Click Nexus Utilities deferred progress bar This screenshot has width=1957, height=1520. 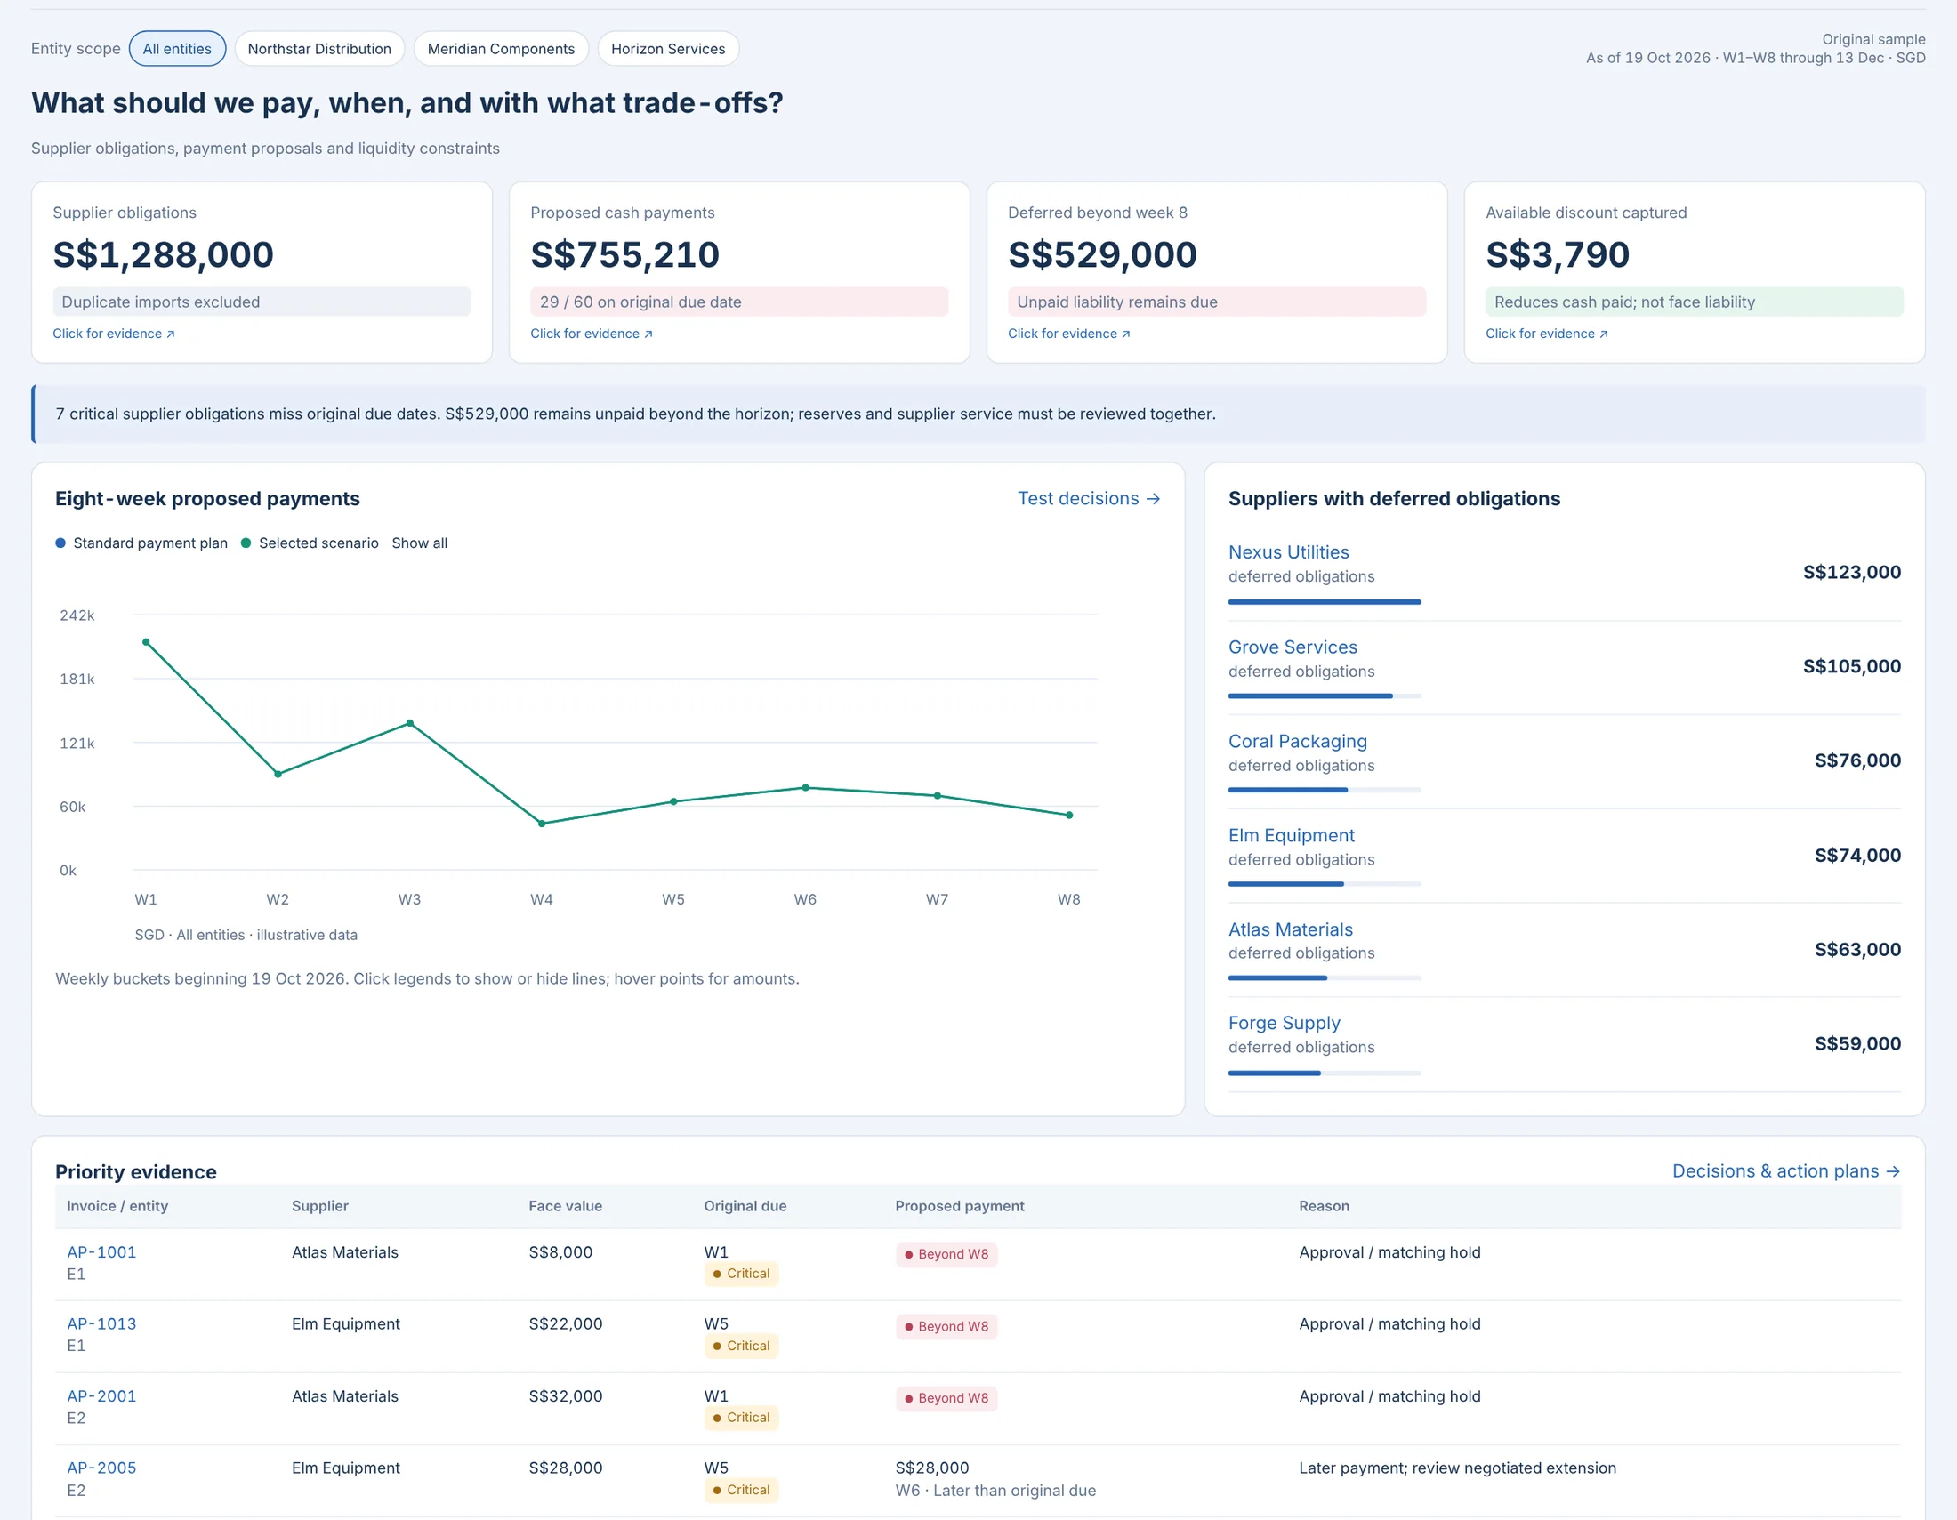coord(1325,602)
